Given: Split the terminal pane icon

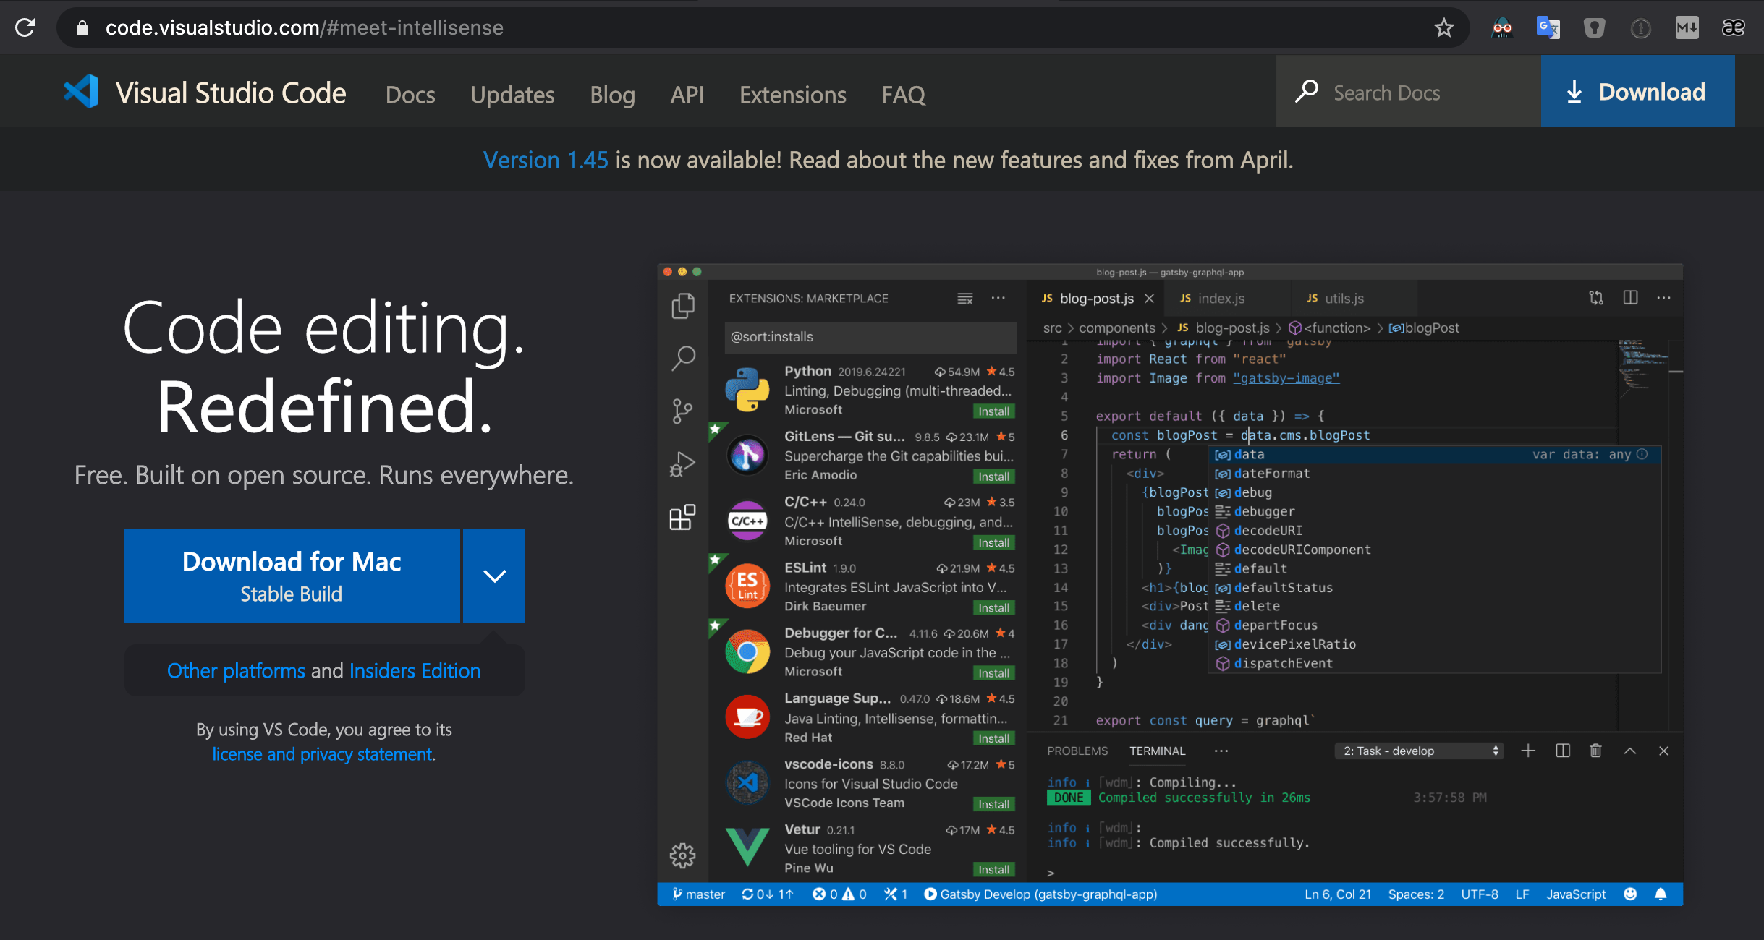Looking at the screenshot, I should [x=1563, y=751].
